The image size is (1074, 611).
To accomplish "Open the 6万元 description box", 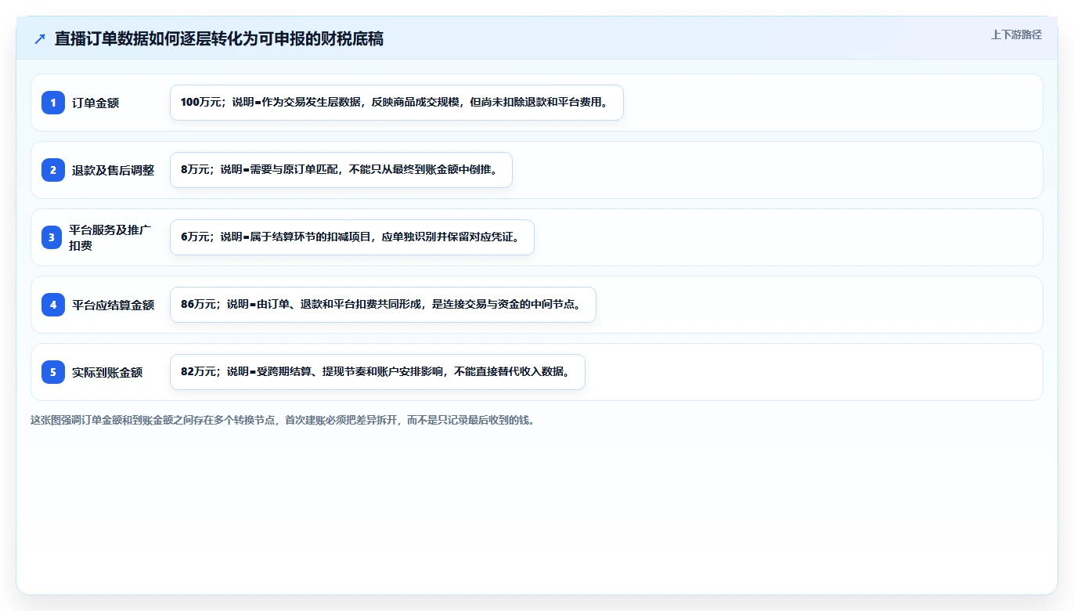I will tap(352, 237).
